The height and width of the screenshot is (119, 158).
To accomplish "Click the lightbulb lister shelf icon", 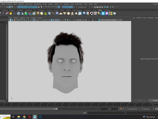I will [x=99, y=14].
